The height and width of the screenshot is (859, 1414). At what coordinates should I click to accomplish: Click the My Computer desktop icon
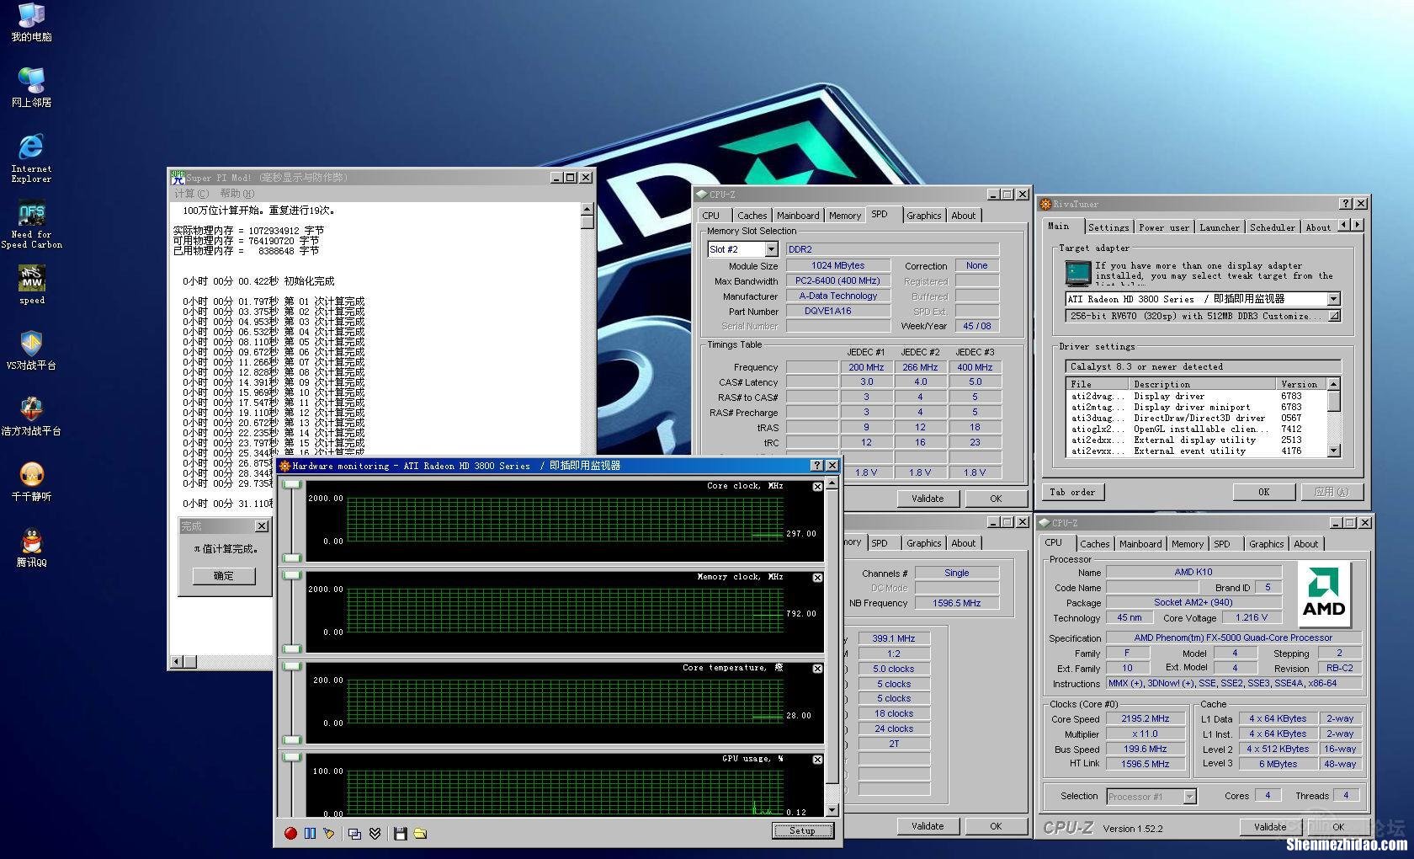(31, 22)
